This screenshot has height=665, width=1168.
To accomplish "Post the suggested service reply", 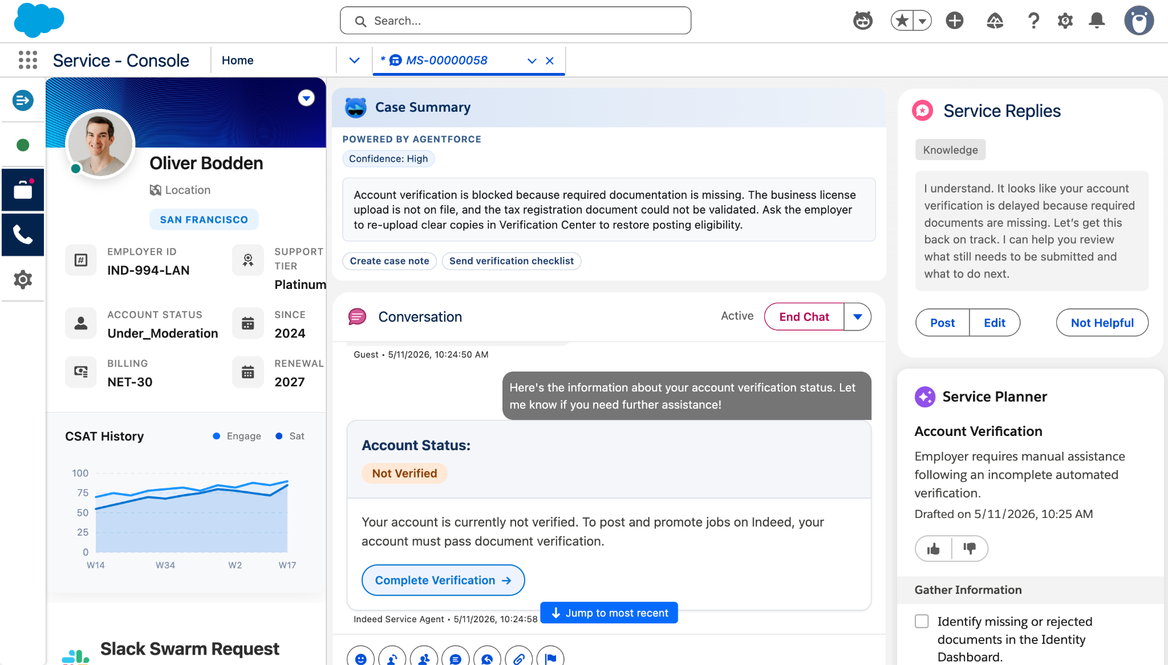I will click(x=942, y=323).
